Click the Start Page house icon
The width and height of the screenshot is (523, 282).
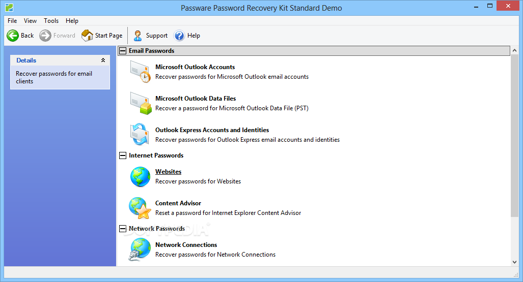pos(87,36)
